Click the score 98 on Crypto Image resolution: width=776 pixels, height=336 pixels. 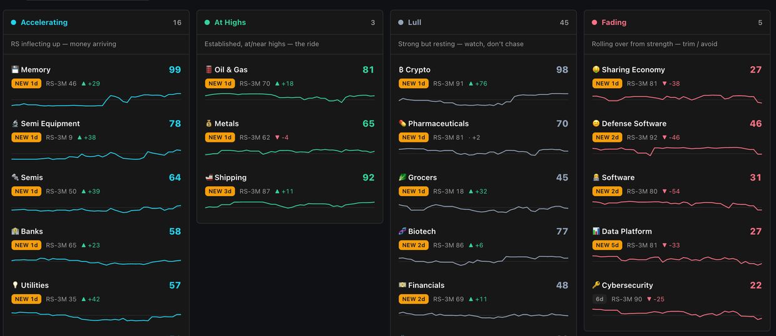point(562,70)
